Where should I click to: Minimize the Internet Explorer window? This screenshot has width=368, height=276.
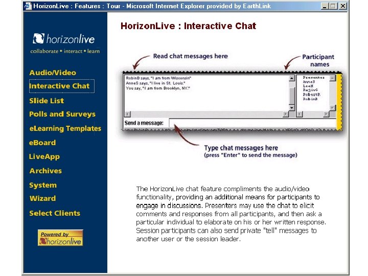(x=325, y=6)
